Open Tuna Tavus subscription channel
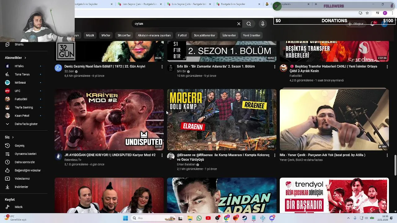397x223 pixels. pyautogui.click(x=24, y=74)
